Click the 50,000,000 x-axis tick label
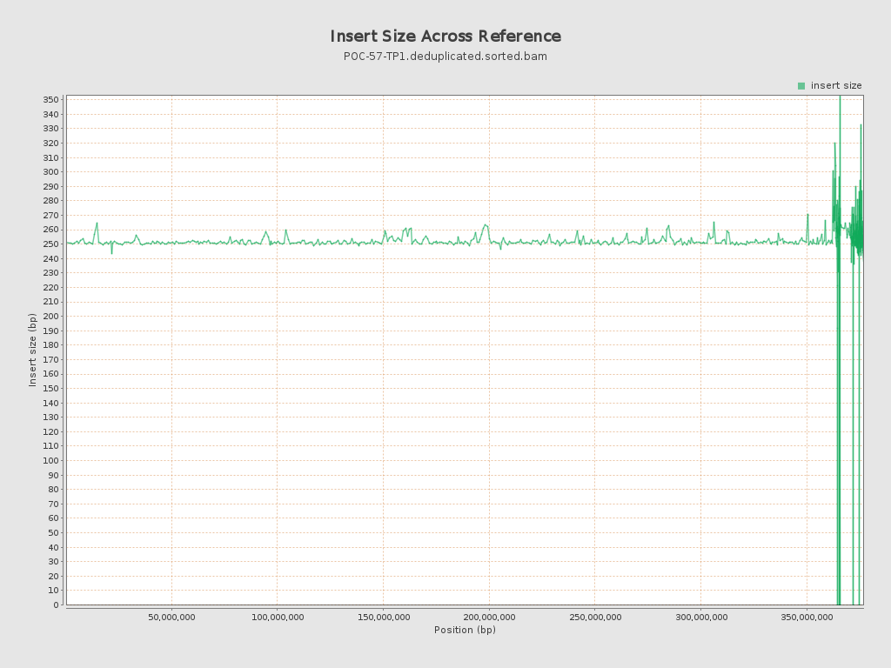 171,618
